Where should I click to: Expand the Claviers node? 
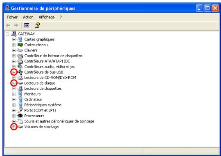[14, 50]
